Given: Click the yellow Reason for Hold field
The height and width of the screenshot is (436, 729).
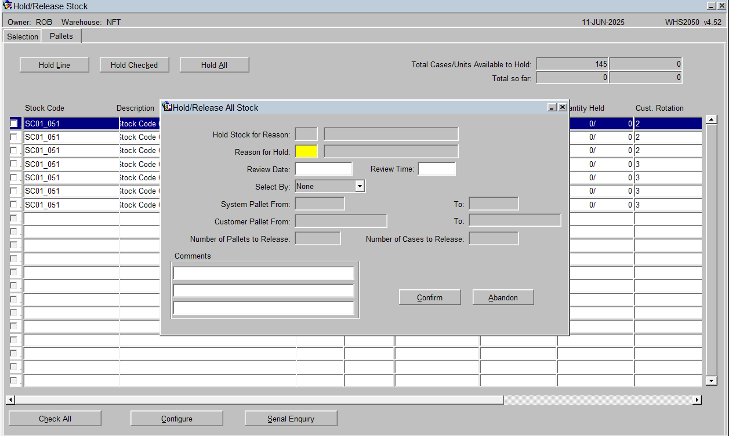Looking at the screenshot, I should tap(306, 151).
